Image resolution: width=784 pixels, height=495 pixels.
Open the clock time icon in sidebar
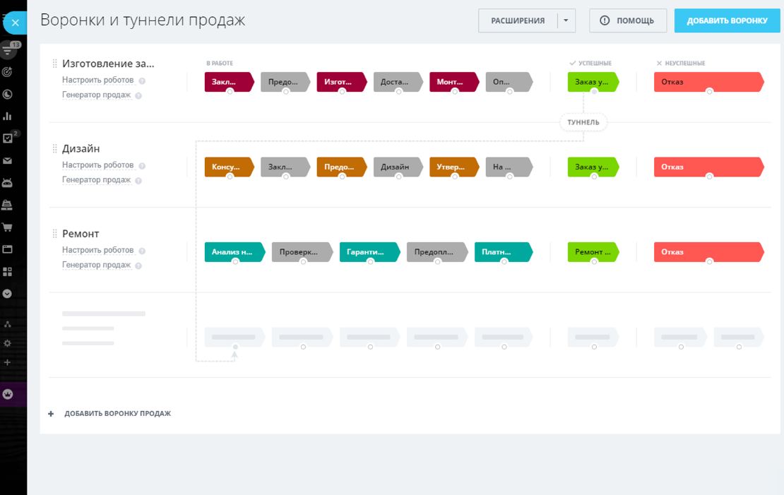[x=7, y=94]
